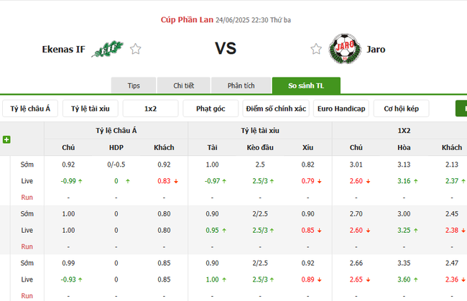Select the So sánh TL tab
Image resolution: width=467 pixels, height=301 pixels.
pyautogui.click(x=306, y=85)
